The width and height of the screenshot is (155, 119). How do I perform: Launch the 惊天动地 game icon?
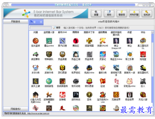pyautogui.click(x=76, y=81)
